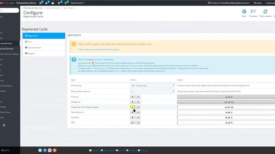Start regenerating Manufacturers with play button
275x154 pixels.
[133, 112]
